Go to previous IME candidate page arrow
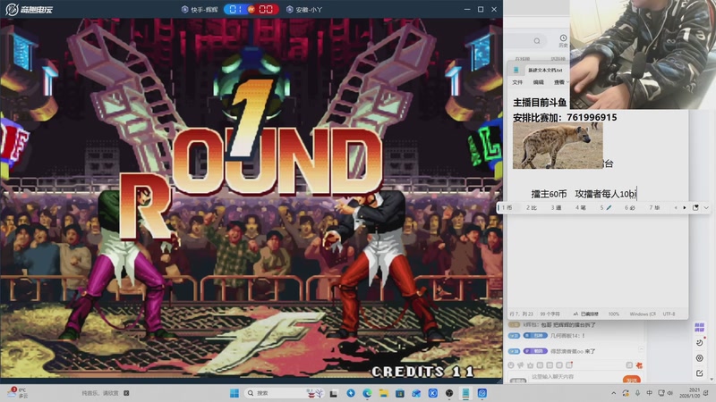Image resolution: width=716 pixels, height=402 pixels. [x=676, y=208]
